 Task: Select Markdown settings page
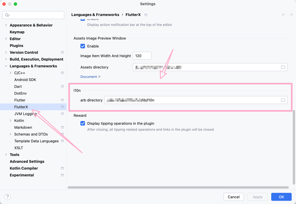click(23, 127)
